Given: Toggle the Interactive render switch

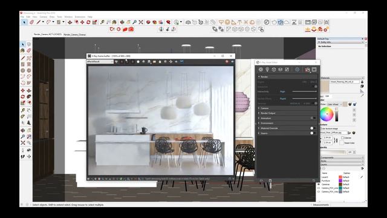Looking at the screenshot, I should [315, 87].
